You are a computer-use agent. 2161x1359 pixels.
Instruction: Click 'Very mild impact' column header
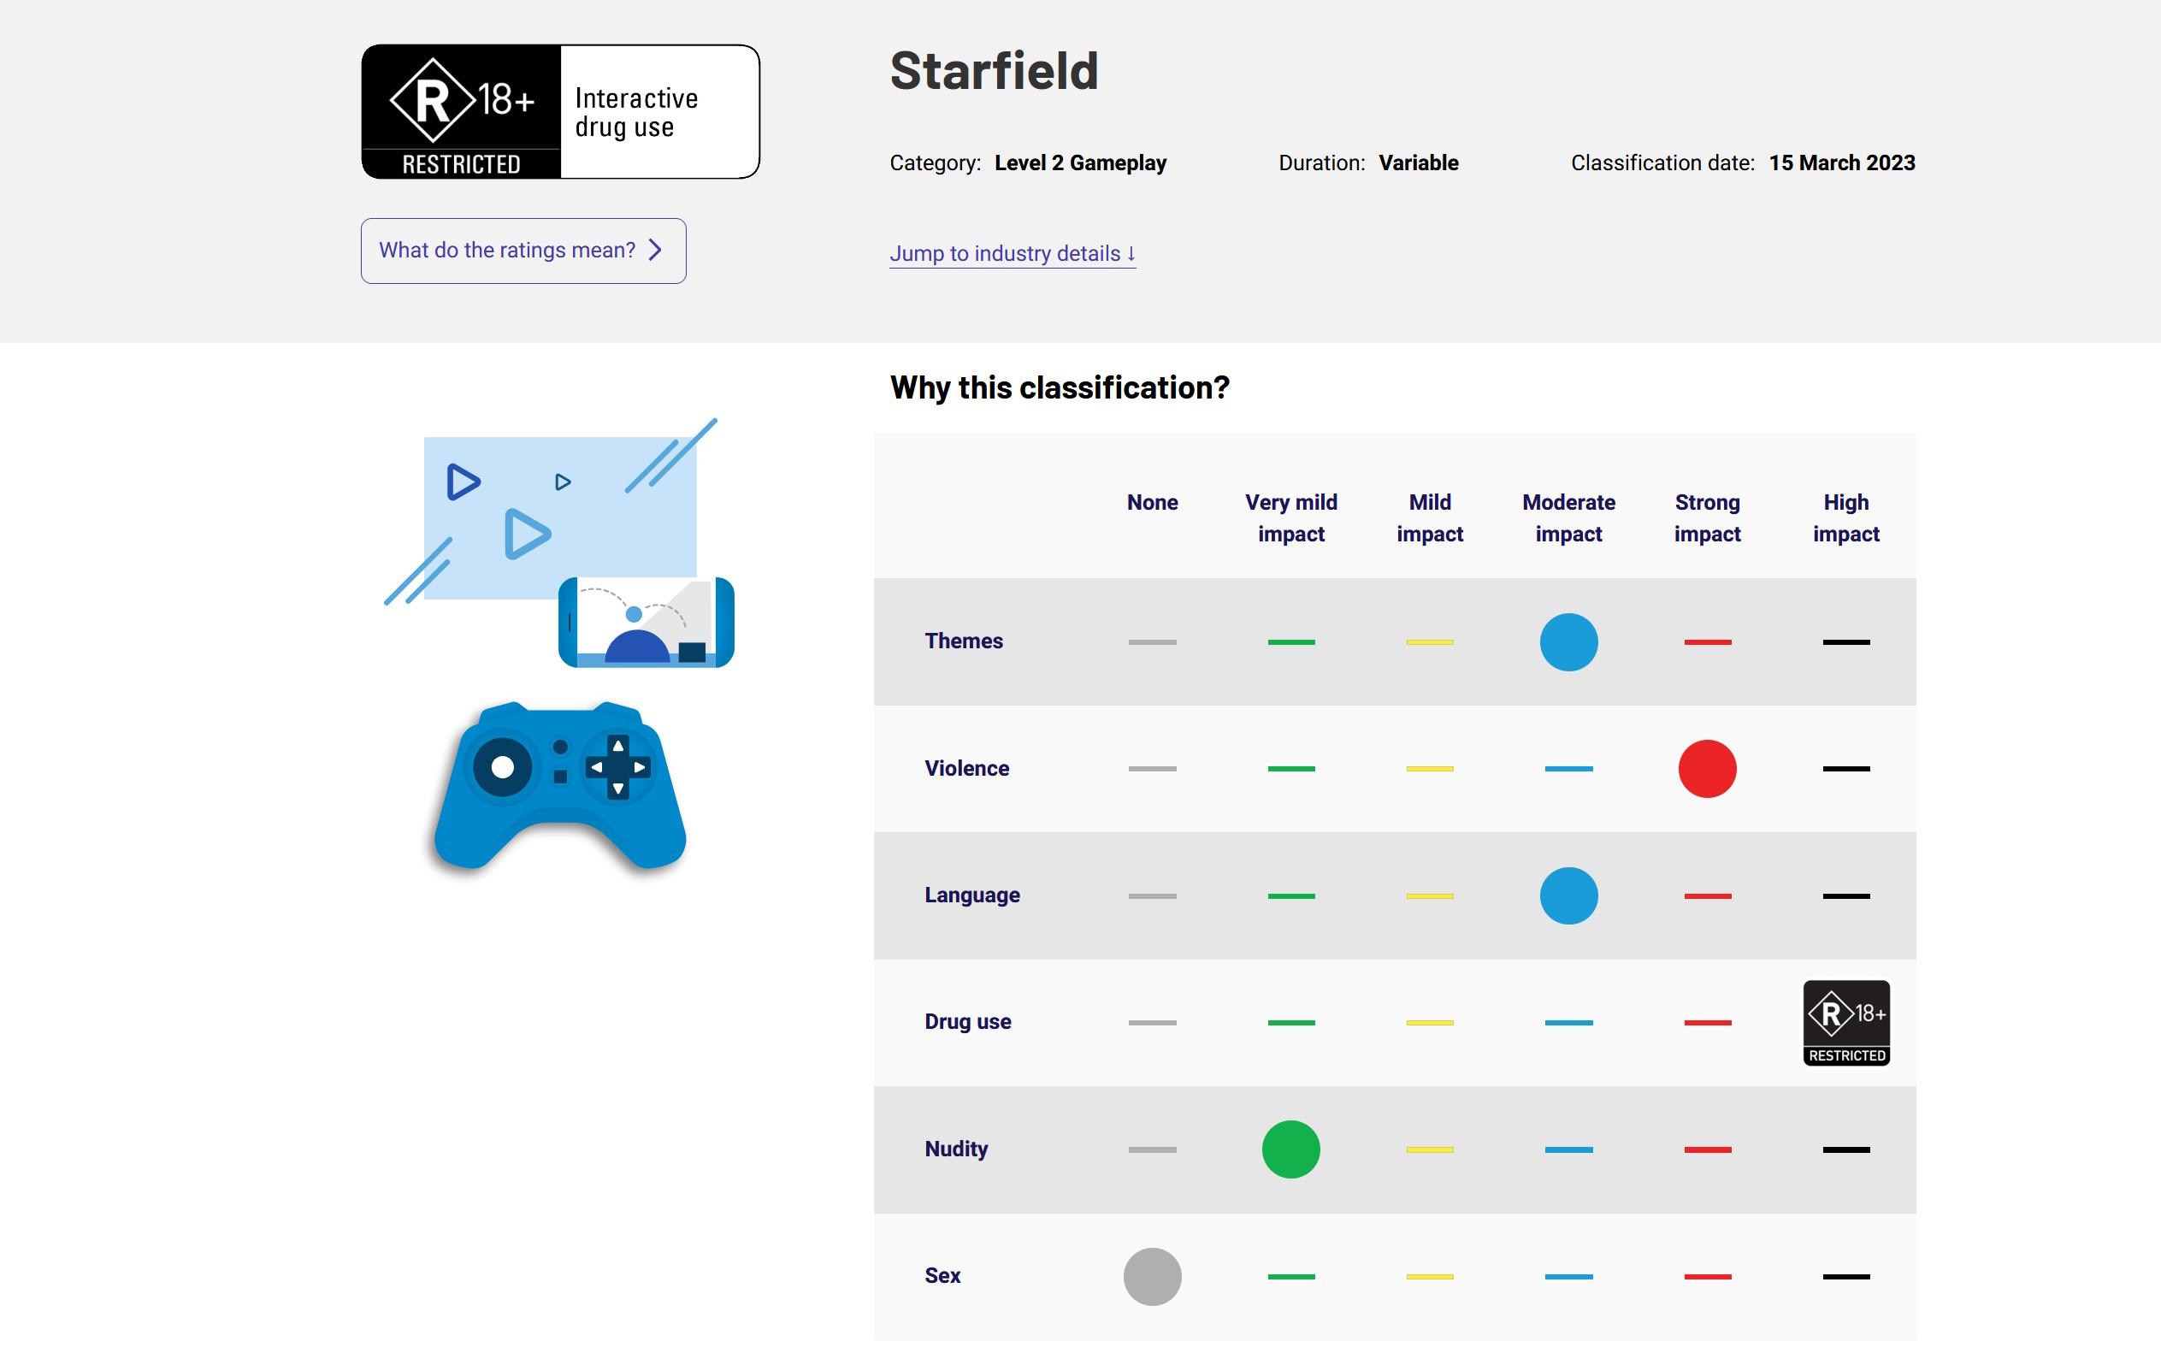coord(1290,518)
